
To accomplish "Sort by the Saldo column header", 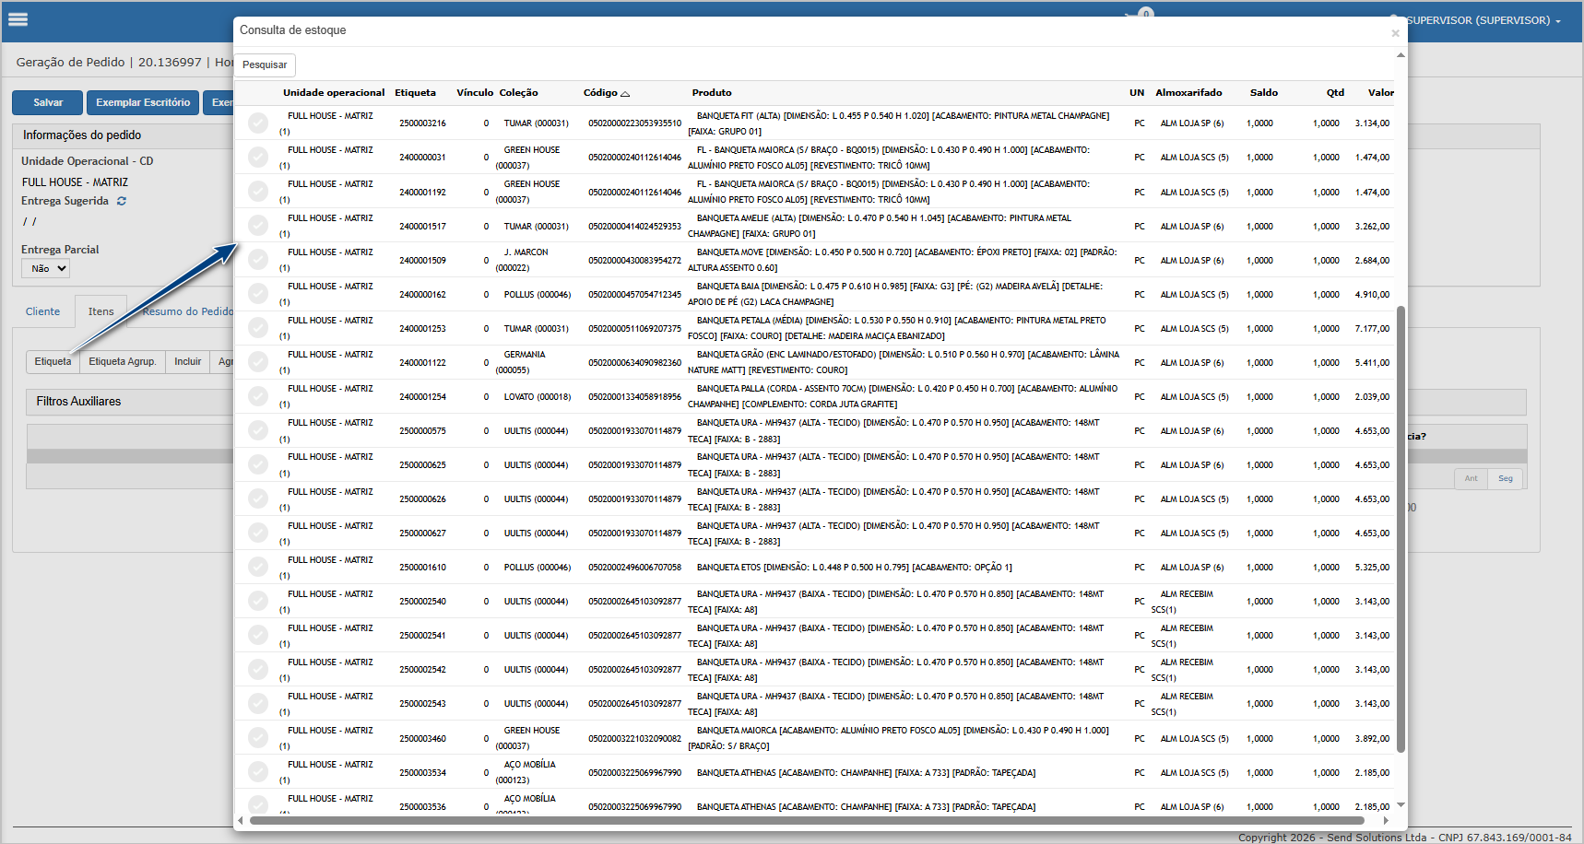I will [1264, 93].
